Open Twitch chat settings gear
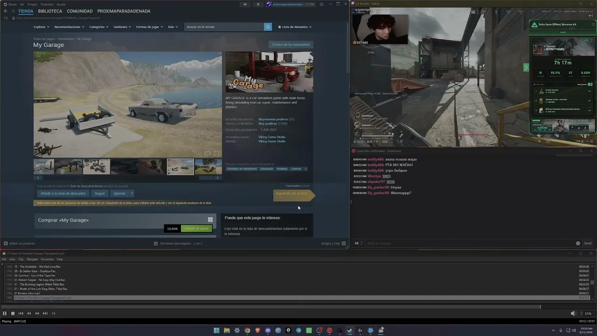597x336 pixels. click(578, 243)
